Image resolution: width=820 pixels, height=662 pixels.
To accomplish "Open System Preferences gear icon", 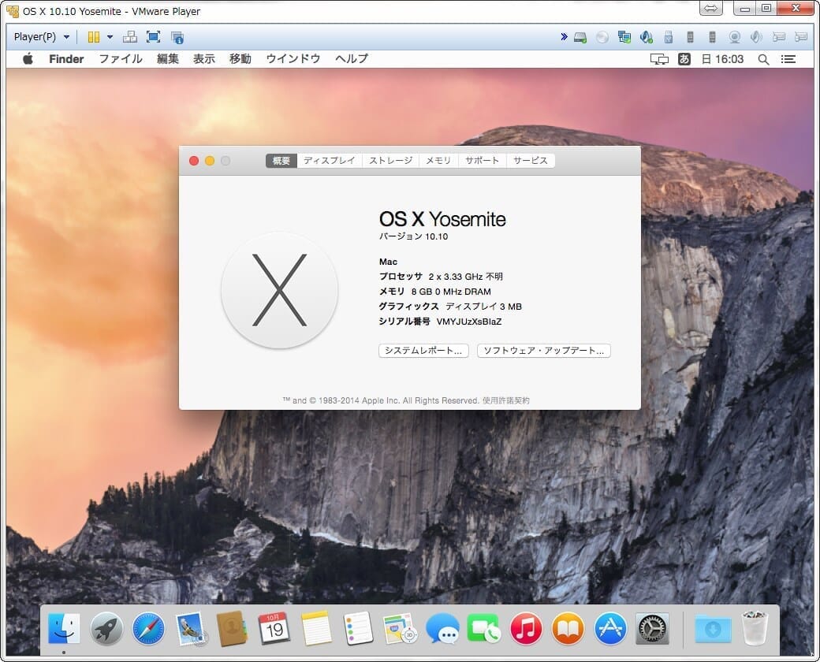I will coord(652,628).
